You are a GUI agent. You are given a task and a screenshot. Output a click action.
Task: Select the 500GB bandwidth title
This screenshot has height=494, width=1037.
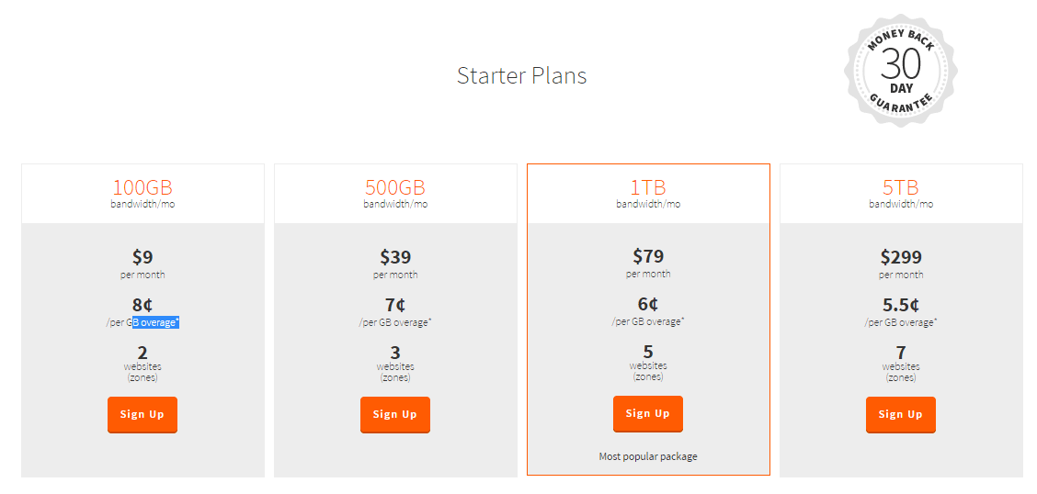coord(395,187)
